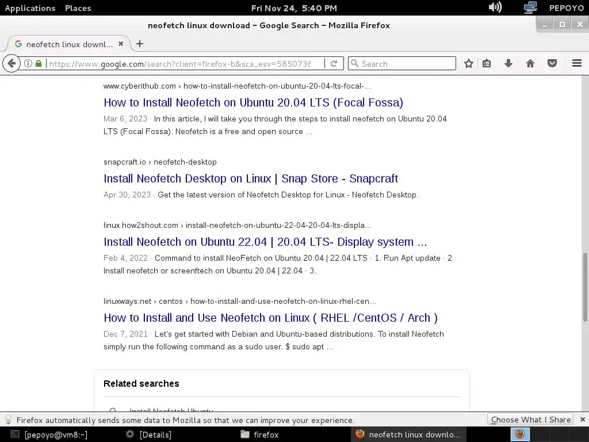
Task: Open the clock showing Fri Nov 24, 5:40 PM
Action: [294, 8]
